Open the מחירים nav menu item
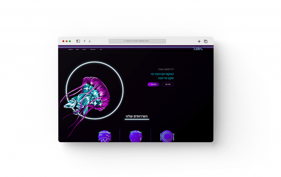Viewport: 281px width, 177px height. point(84,50)
